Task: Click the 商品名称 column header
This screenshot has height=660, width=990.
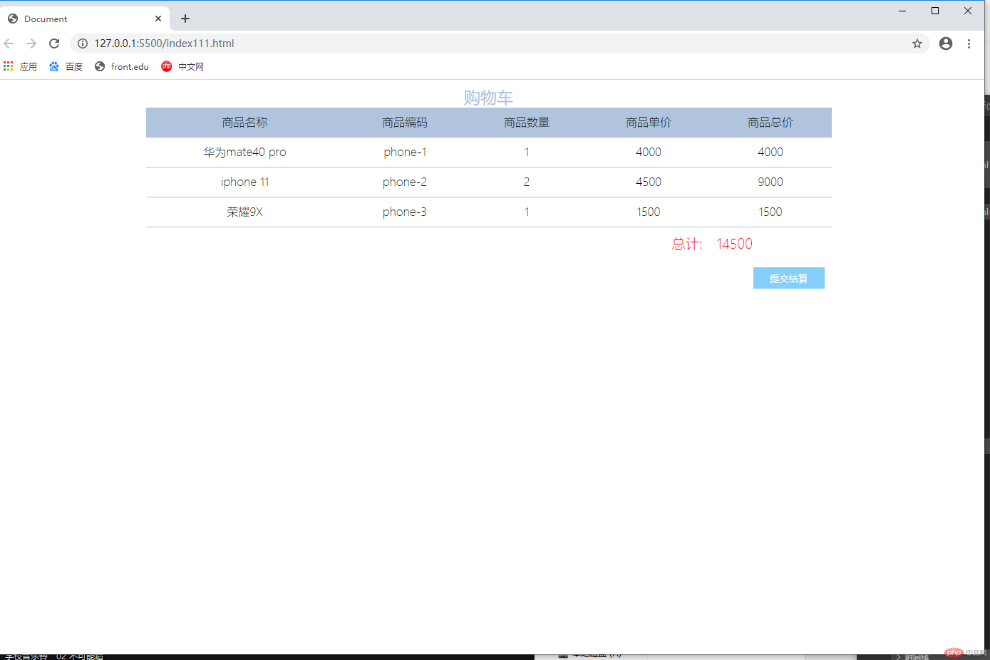Action: pos(244,123)
